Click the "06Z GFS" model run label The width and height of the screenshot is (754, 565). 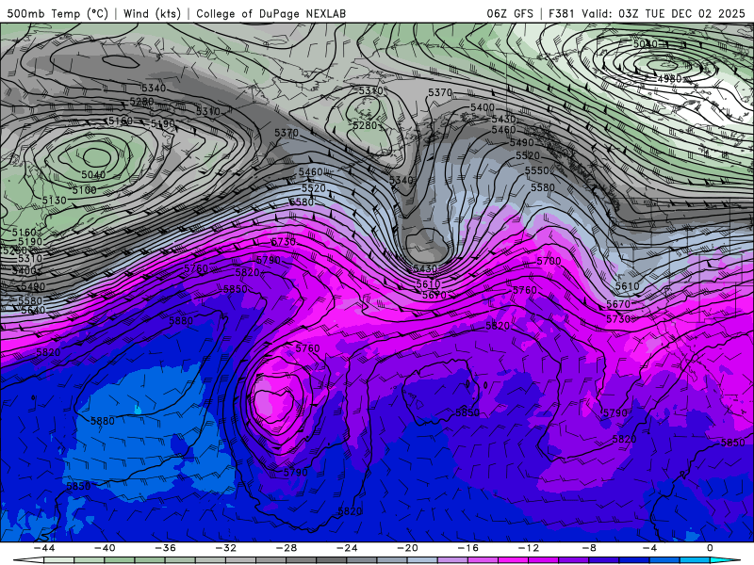pos(510,13)
